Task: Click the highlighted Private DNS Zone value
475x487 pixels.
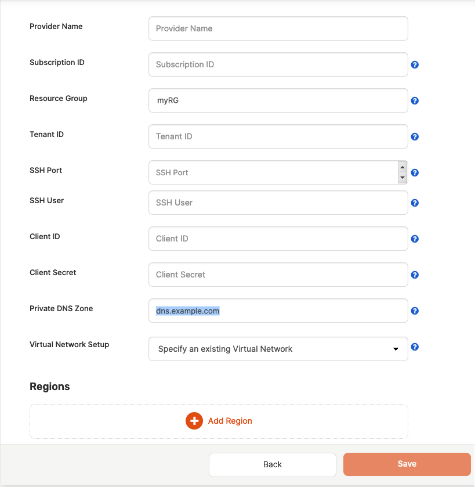Action: point(186,311)
